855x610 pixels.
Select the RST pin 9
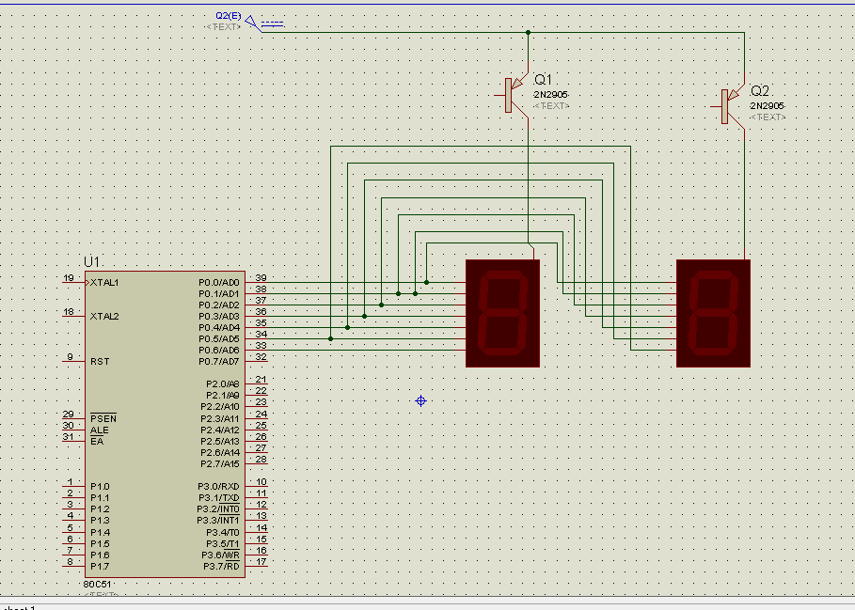click(x=73, y=361)
